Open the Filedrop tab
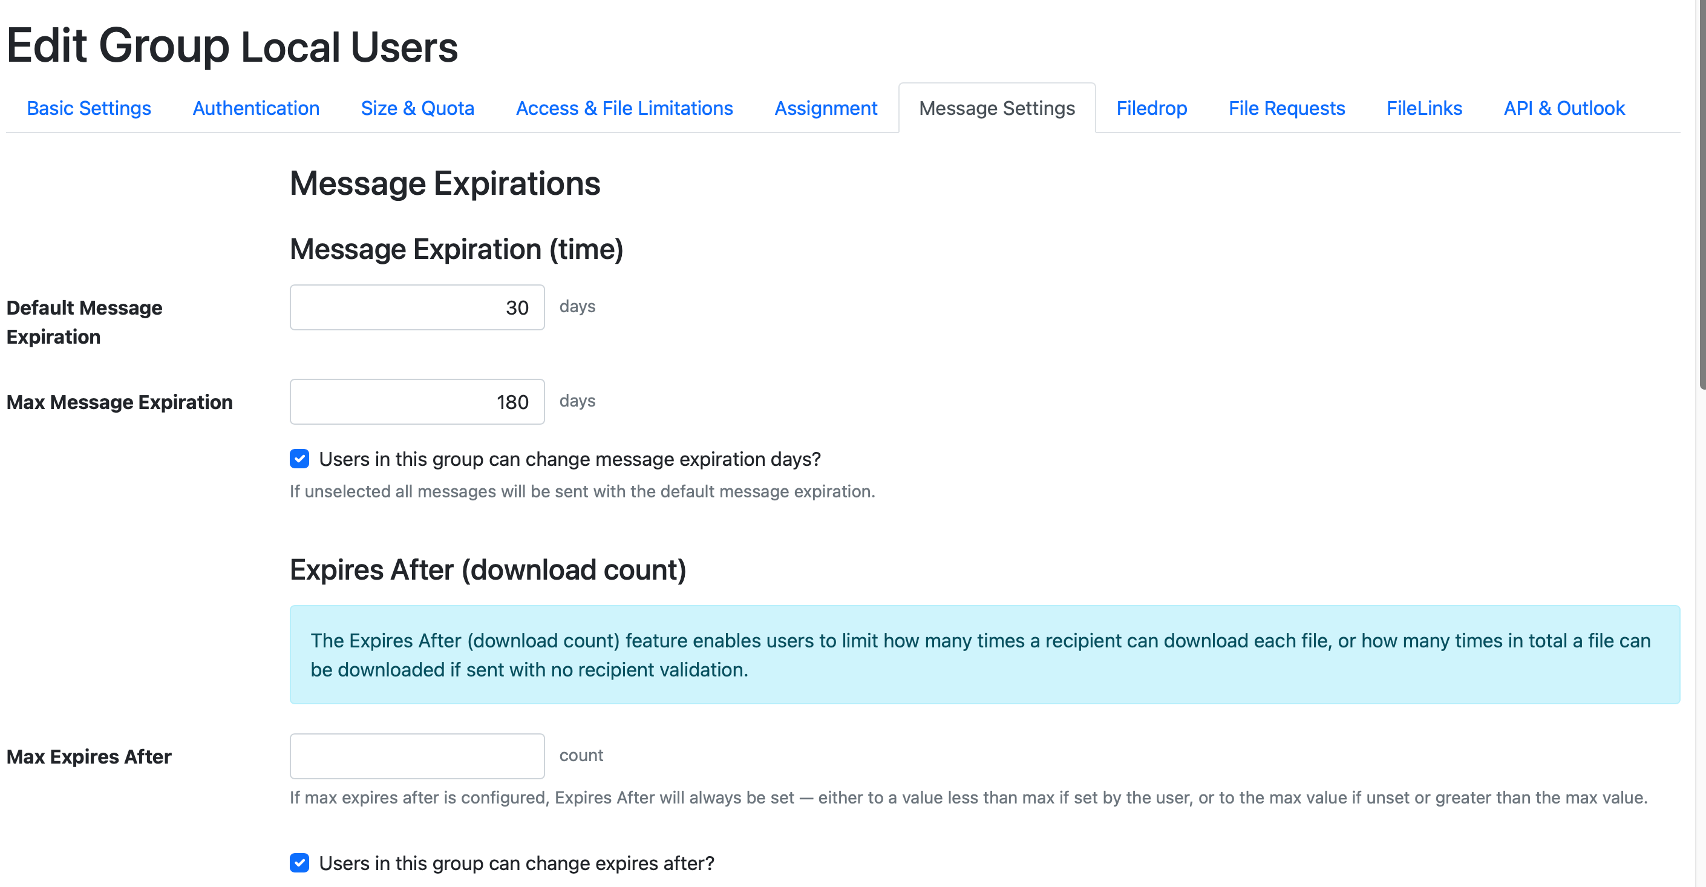This screenshot has width=1706, height=887. [x=1151, y=108]
